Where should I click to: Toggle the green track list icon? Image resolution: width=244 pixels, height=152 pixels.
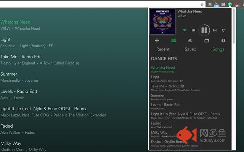[x=173, y=41]
